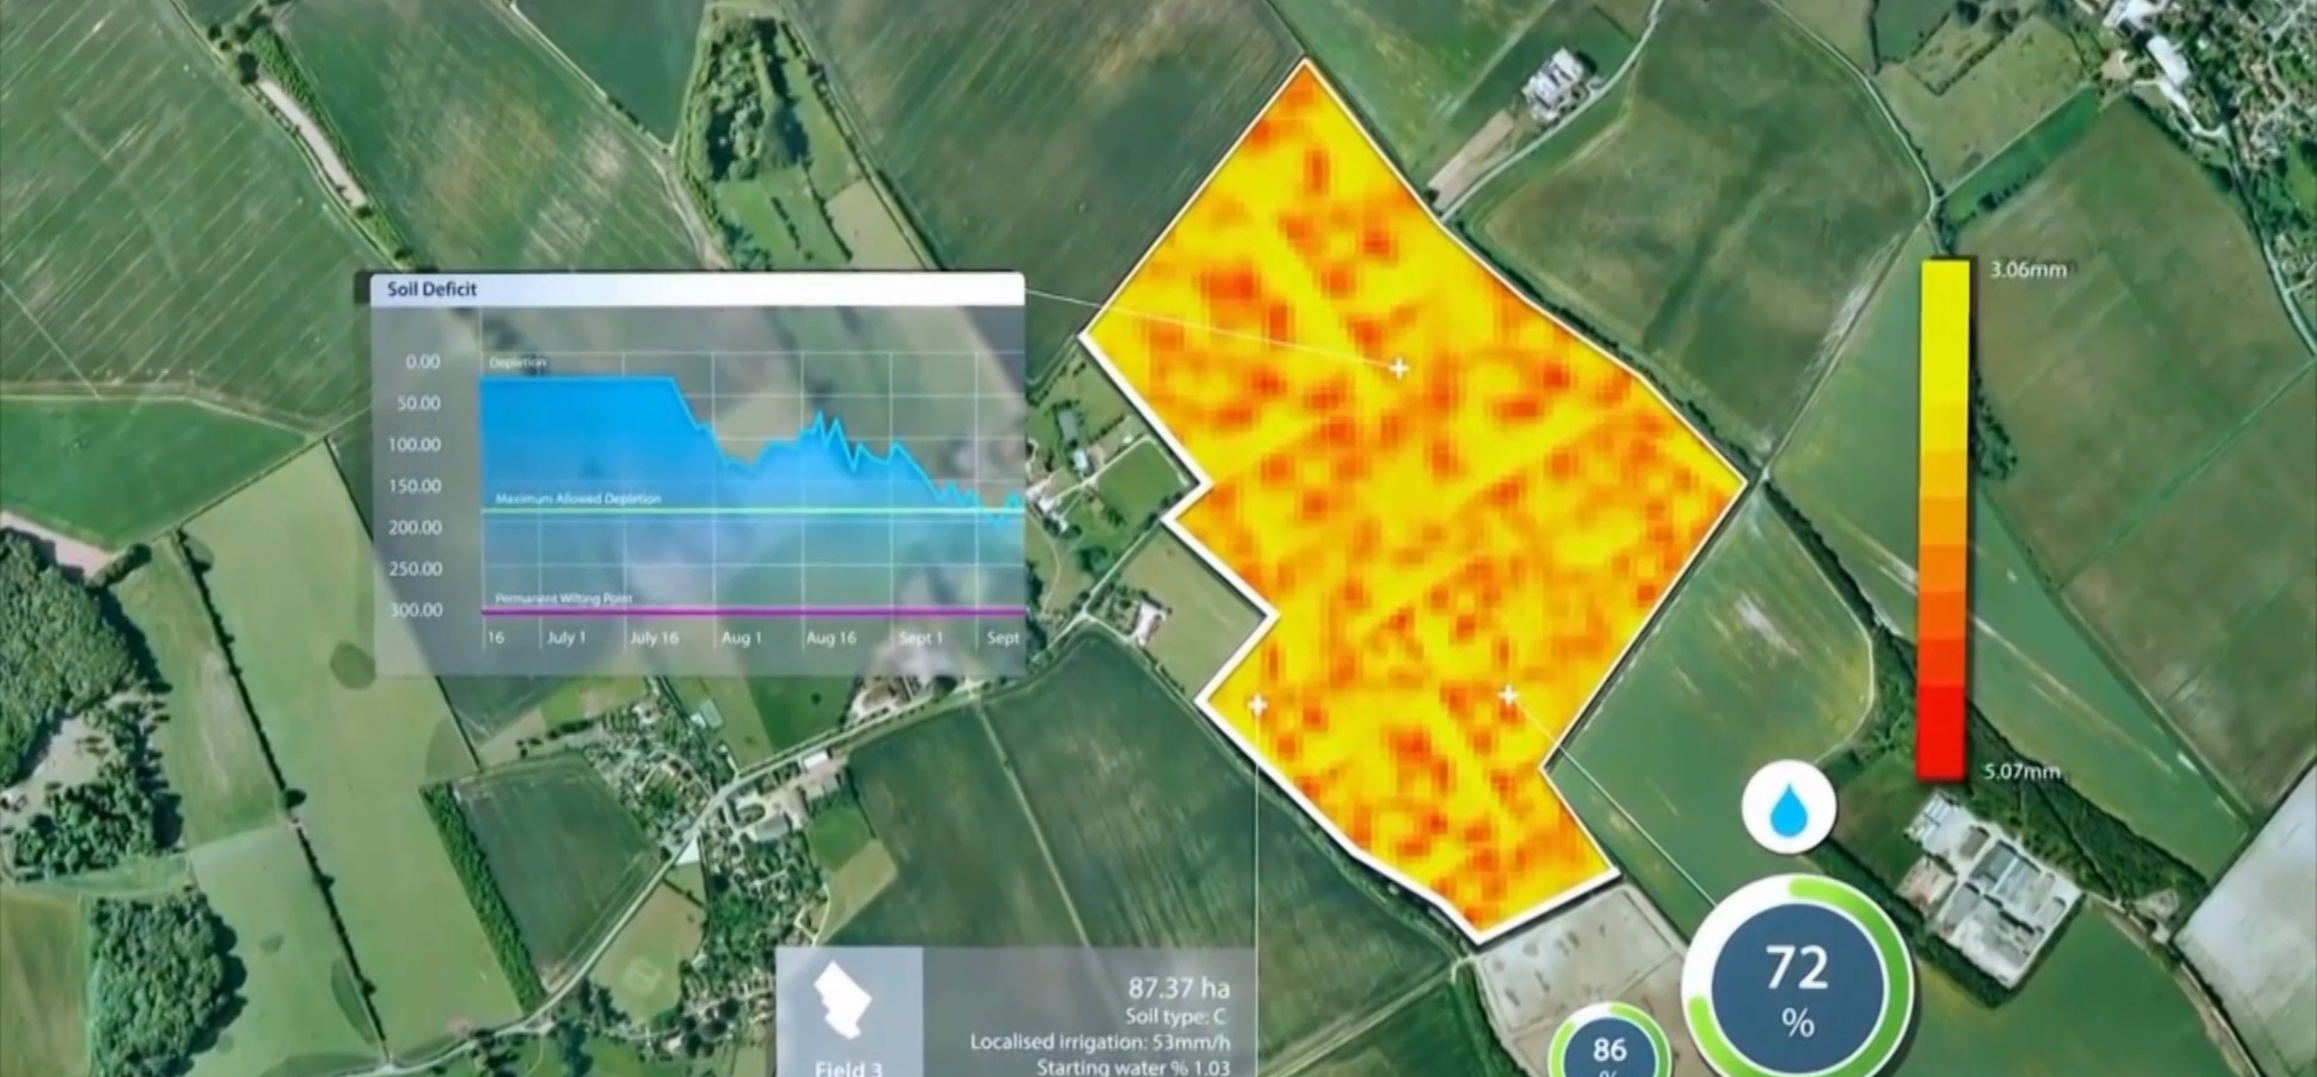This screenshot has width=2317, height=1077.
Task: Select the lower-left crosshair marker on field
Action: point(1257,705)
